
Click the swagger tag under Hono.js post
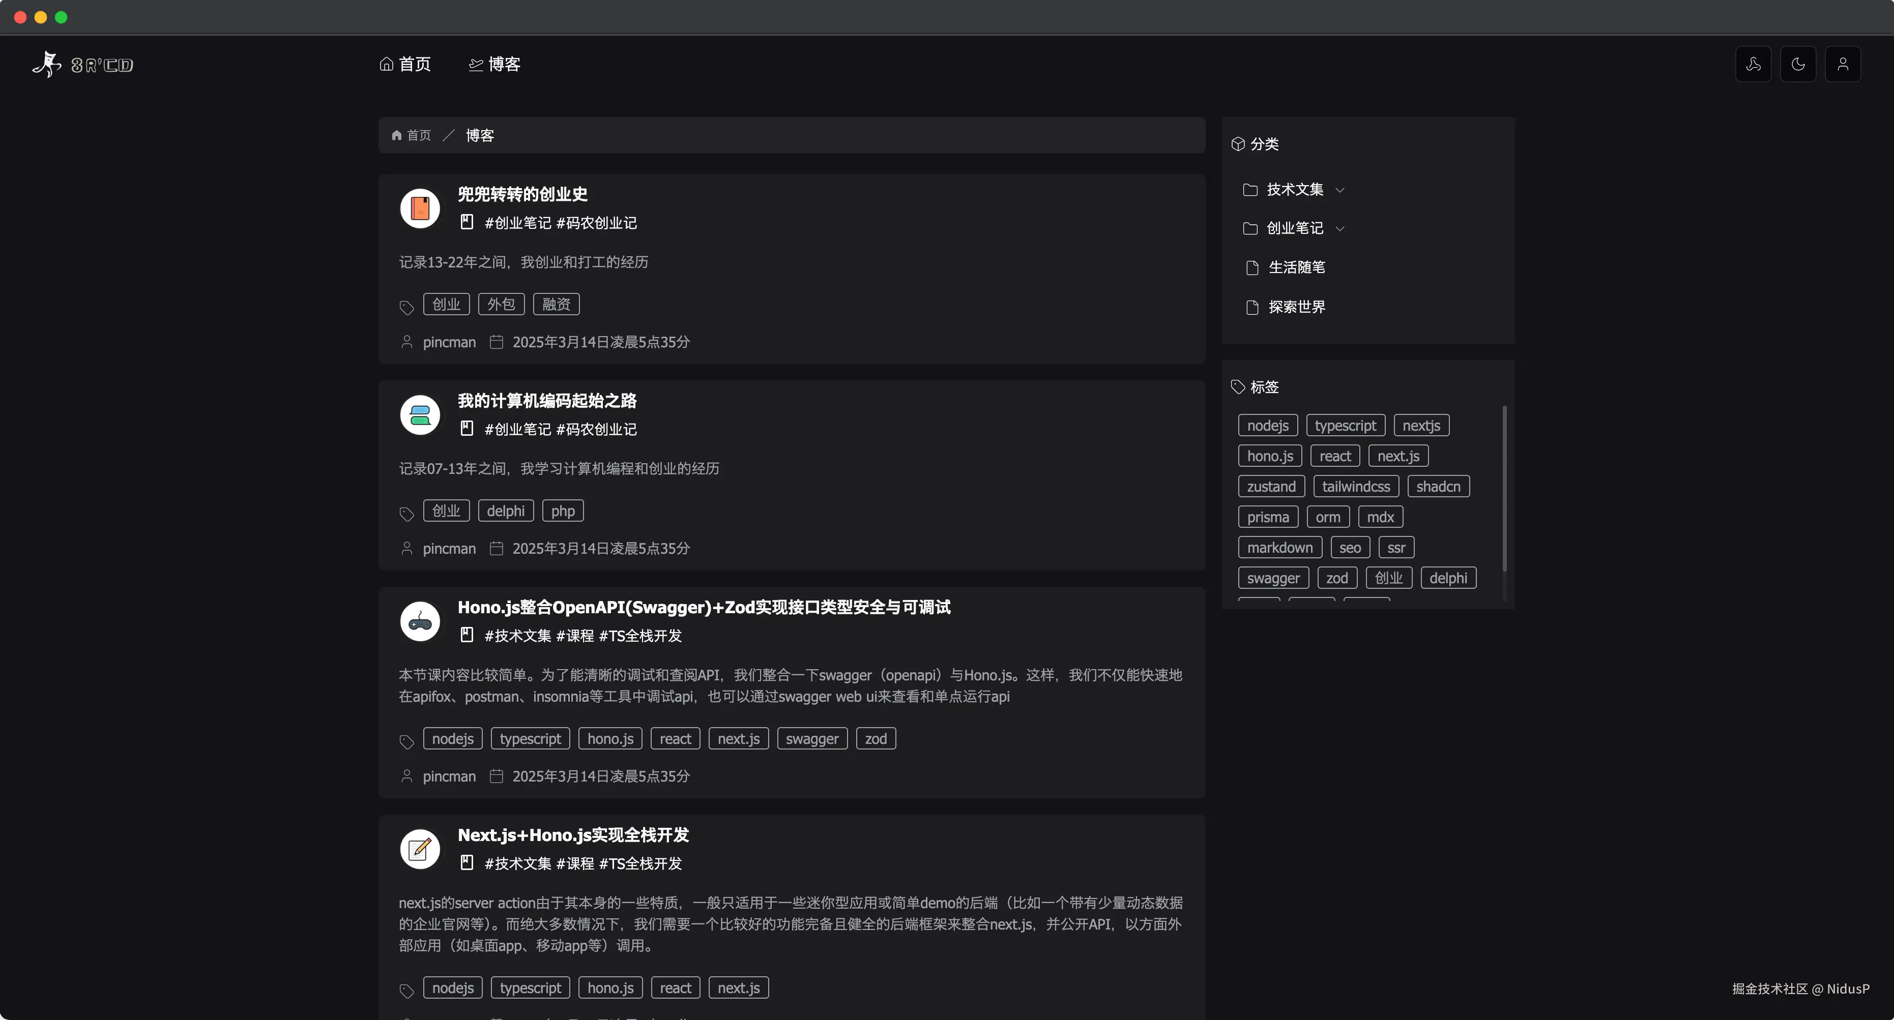pos(812,738)
